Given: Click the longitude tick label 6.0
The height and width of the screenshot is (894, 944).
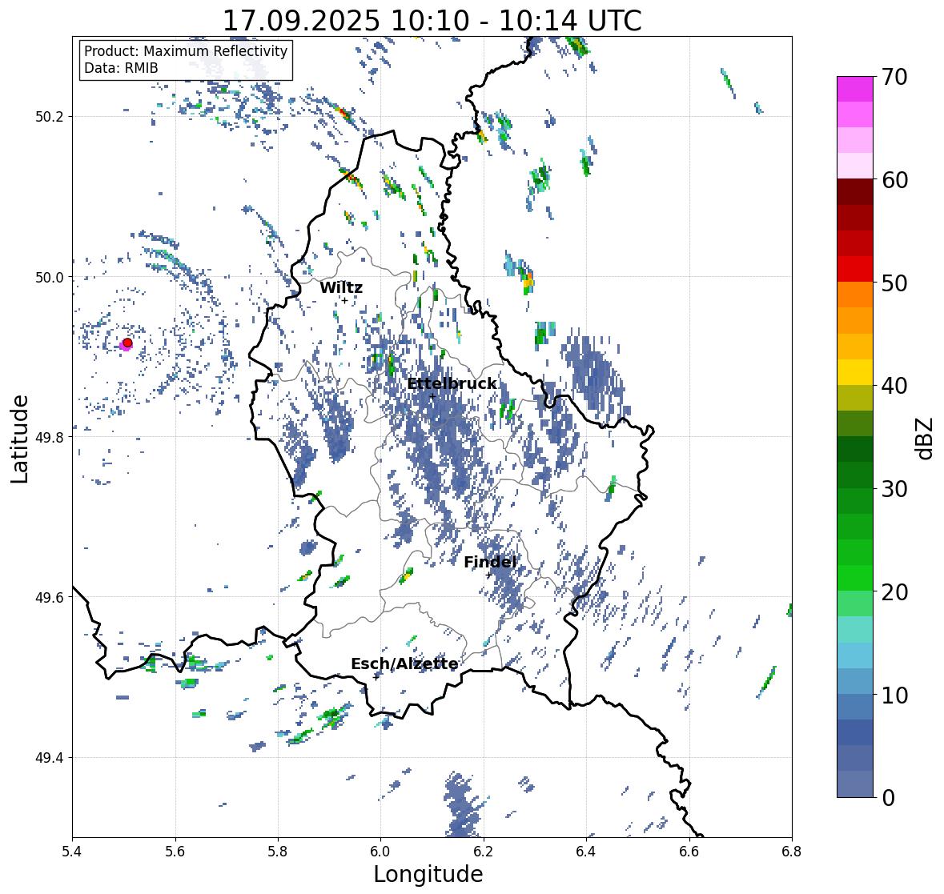Looking at the screenshot, I should pos(380,851).
